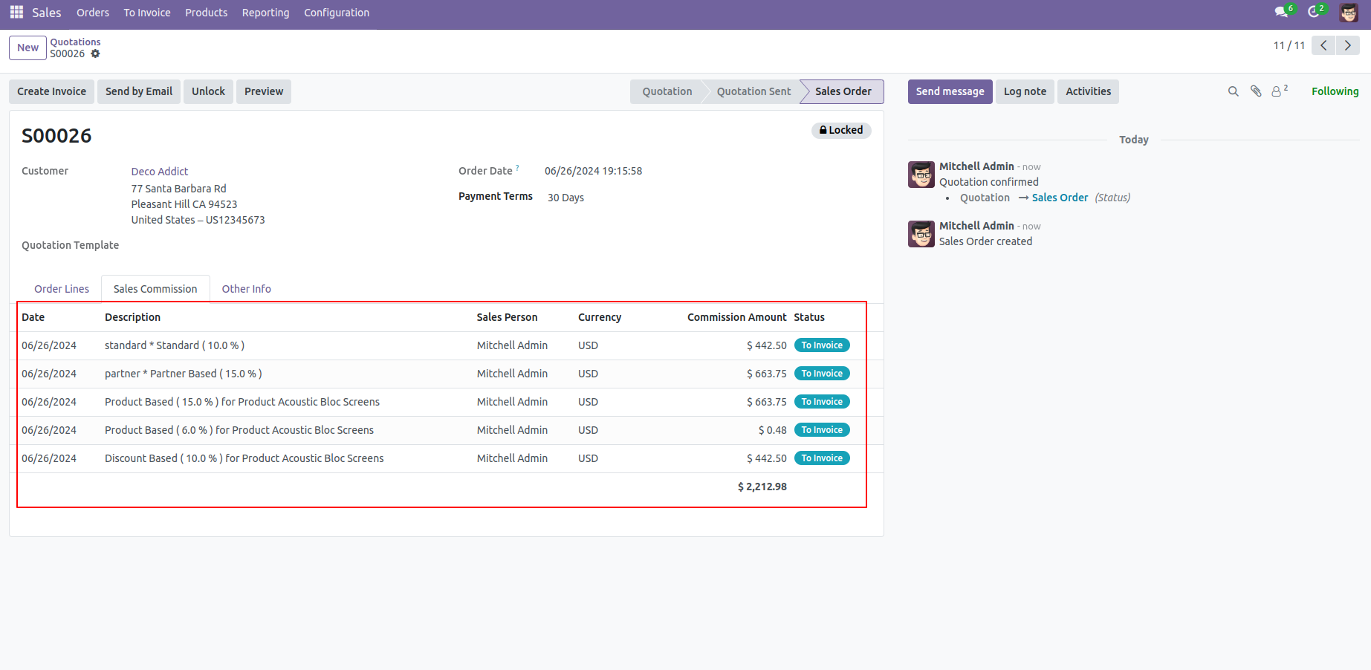Toggle Following status off
Image resolution: width=1371 pixels, height=670 pixels.
tap(1335, 91)
